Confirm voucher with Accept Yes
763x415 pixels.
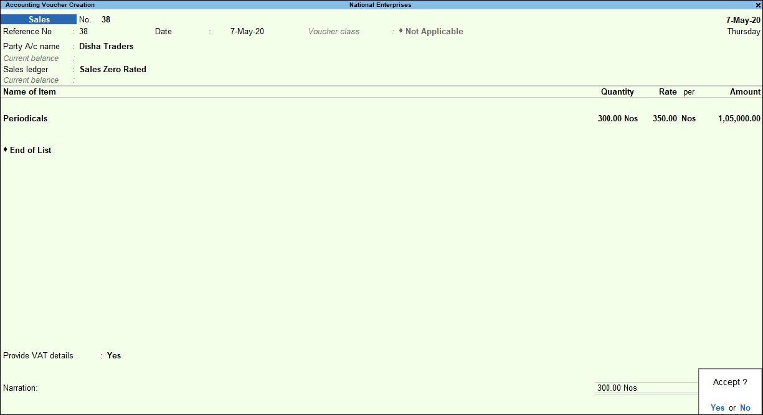click(716, 408)
